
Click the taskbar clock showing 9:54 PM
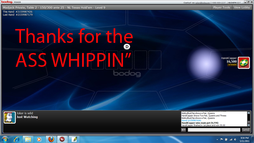pyautogui.click(x=245, y=139)
